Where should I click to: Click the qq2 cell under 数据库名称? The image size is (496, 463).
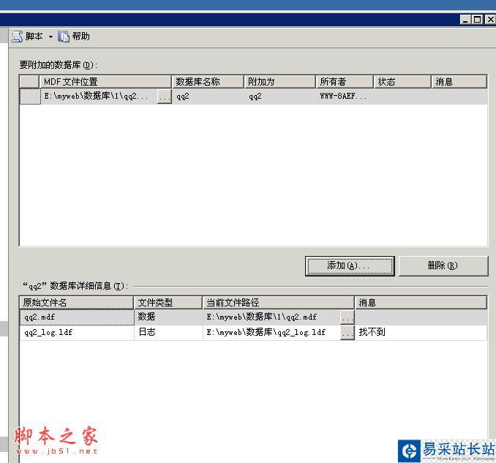(208, 97)
